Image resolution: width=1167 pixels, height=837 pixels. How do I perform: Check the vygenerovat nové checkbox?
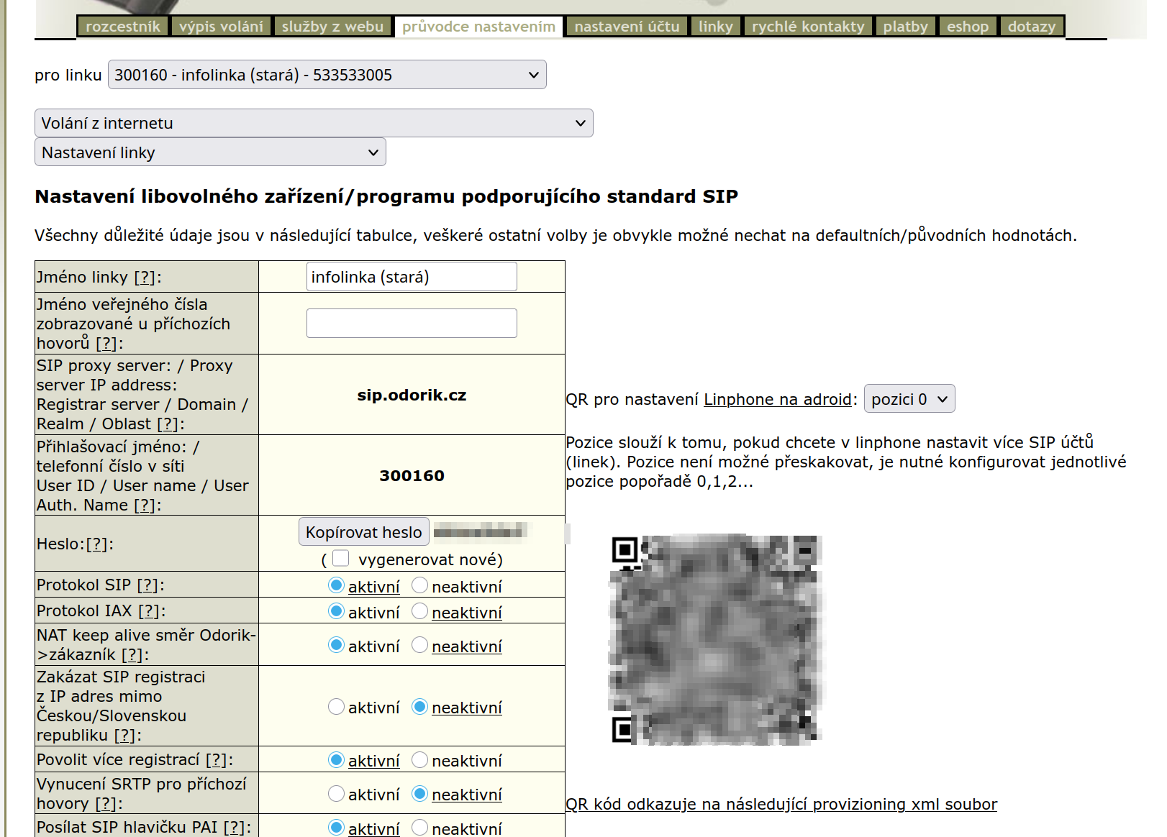(341, 559)
